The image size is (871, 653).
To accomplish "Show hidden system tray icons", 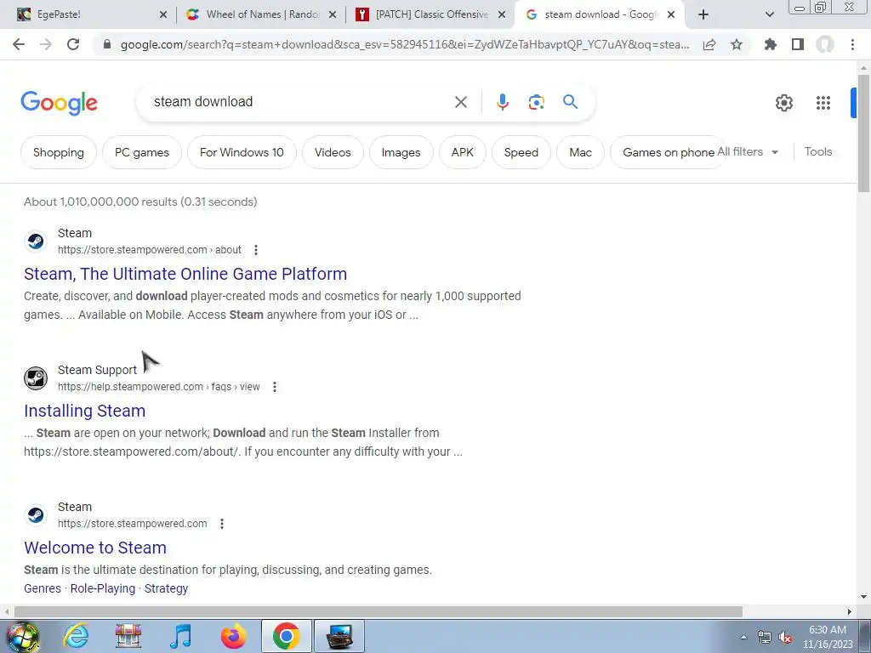I will [x=743, y=638].
